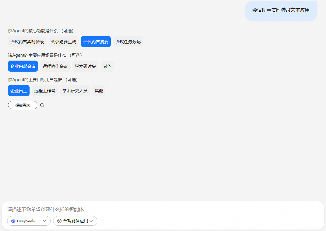Deselect the 企业员工 target user
The height and width of the screenshot is (231, 326).
(19, 91)
